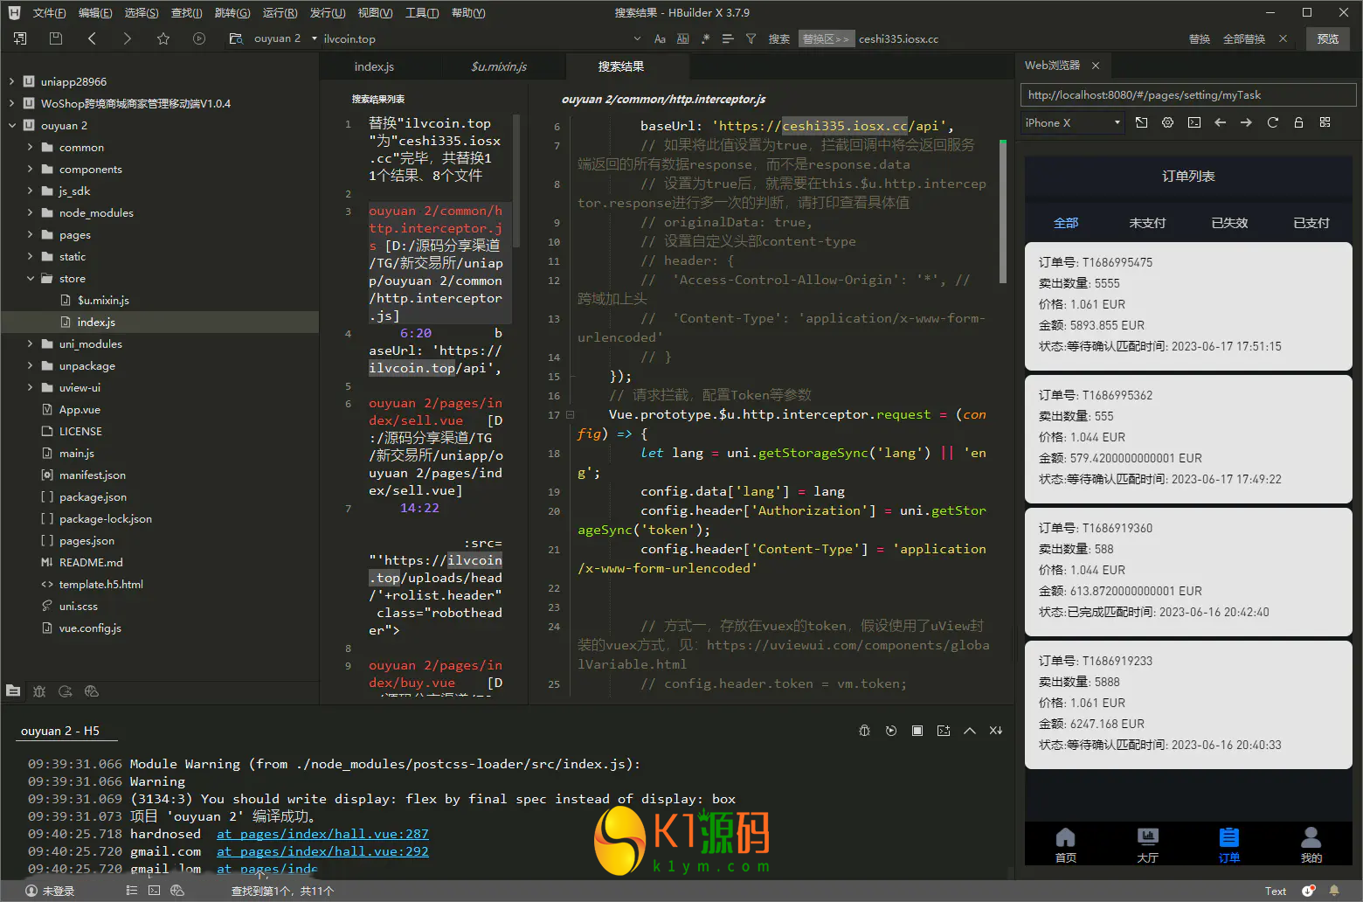Image resolution: width=1363 pixels, height=902 pixels.
Task: Collapse the store folder in the project tree
Action: (31, 279)
